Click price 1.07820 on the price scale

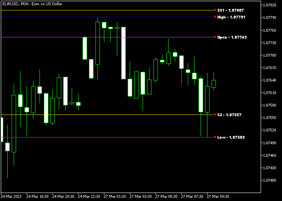(270, 5)
